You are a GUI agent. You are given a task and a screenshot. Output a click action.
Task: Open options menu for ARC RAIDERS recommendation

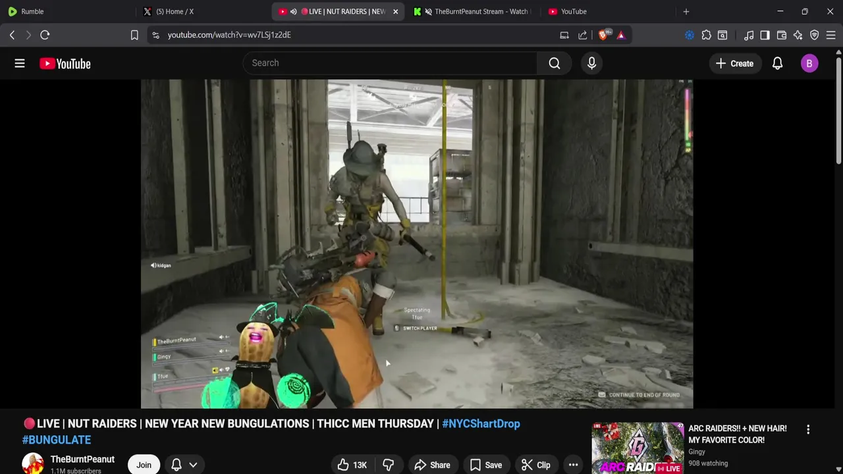coord(808,429)
